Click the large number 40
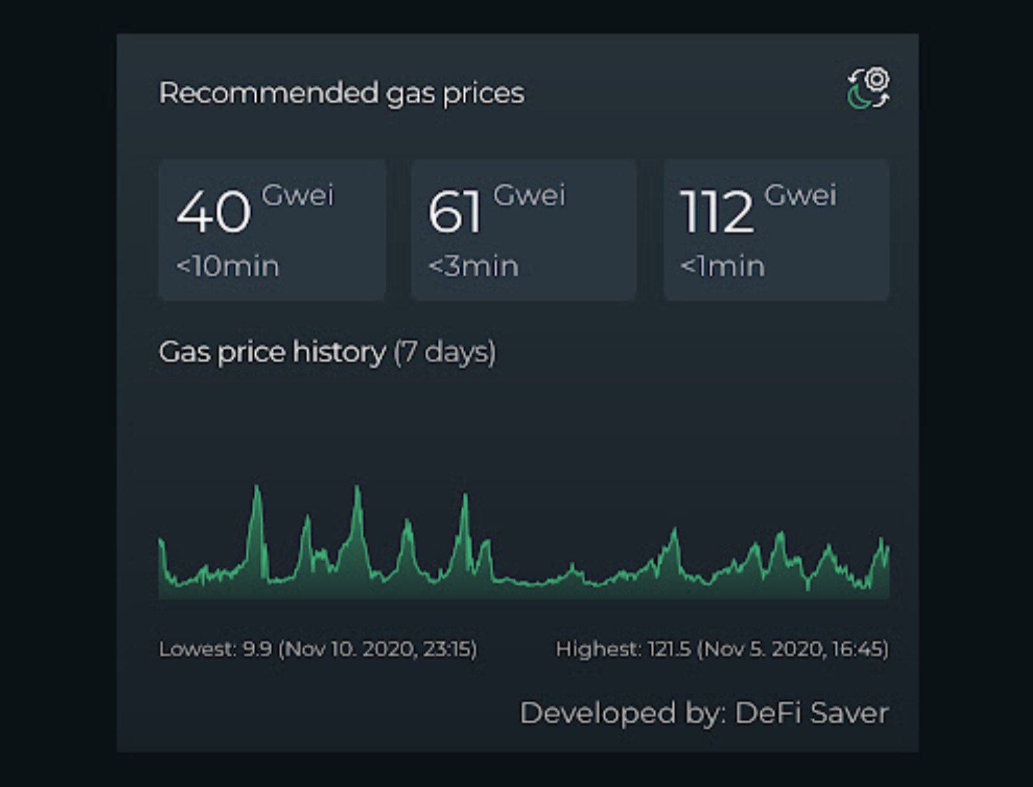Screen dimensions: 1033x787 click(214, 212)
